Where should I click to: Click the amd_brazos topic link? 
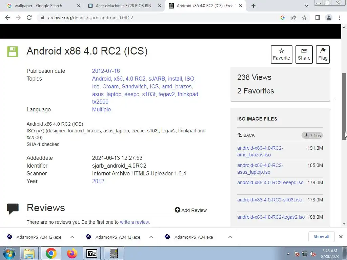177,86
